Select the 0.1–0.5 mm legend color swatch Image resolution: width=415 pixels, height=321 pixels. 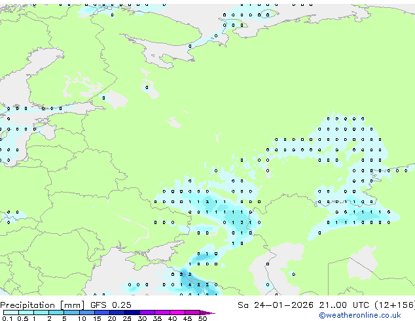[x=11, y=312]
